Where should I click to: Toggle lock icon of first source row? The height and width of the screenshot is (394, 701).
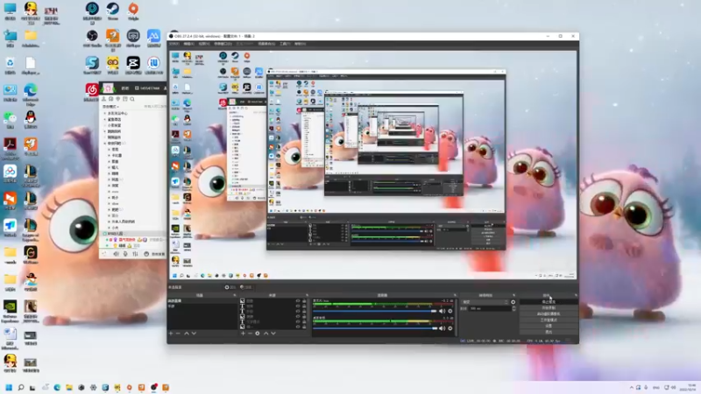pos(304,301)
